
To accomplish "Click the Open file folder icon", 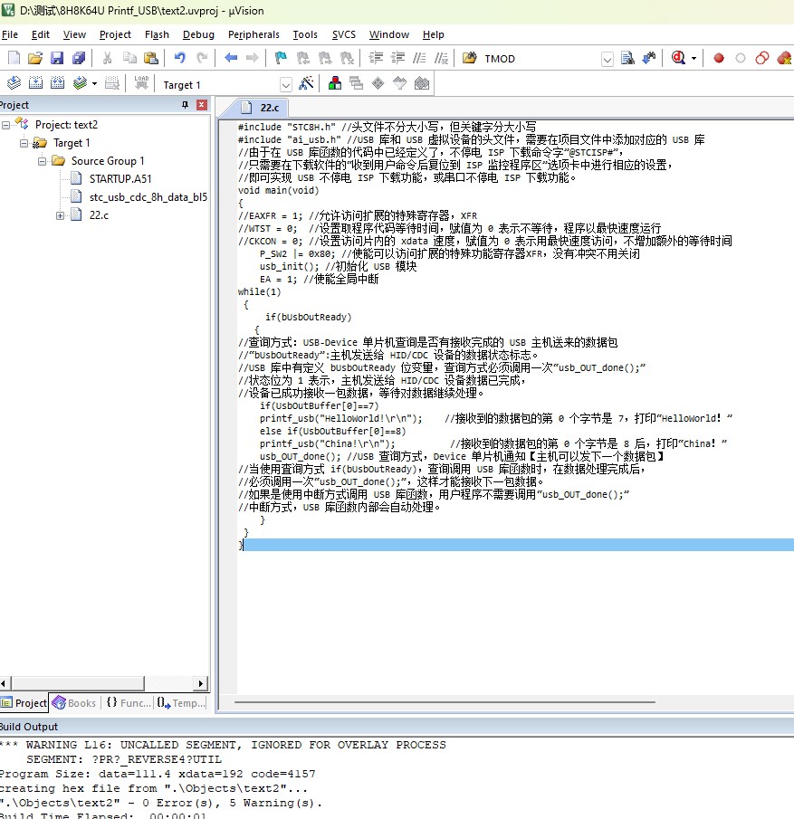I will [x=35, y=58].
